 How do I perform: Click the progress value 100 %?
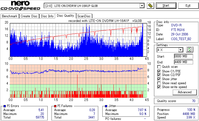click(191, 110)
